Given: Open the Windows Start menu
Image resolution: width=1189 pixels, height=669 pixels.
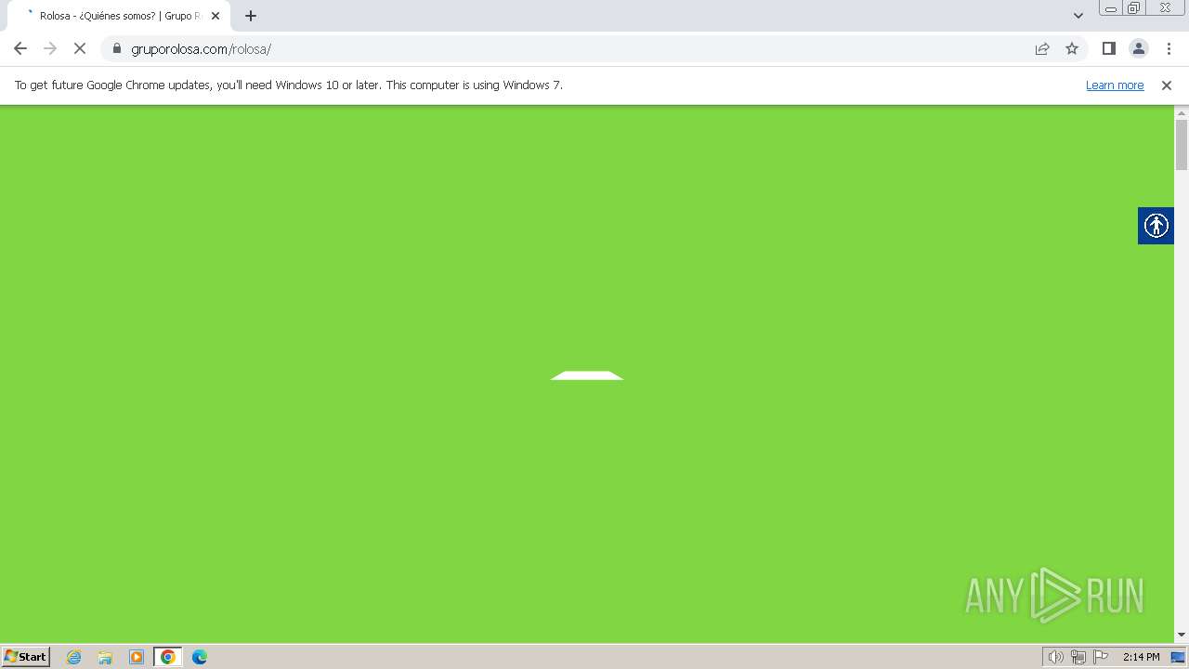Looking at the screenshot, I should (x=26, y=657).
